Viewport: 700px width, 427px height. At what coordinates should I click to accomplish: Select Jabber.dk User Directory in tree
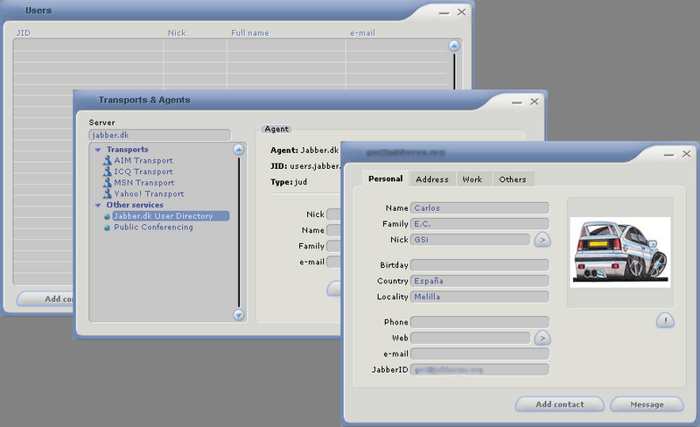coord(163,216)
